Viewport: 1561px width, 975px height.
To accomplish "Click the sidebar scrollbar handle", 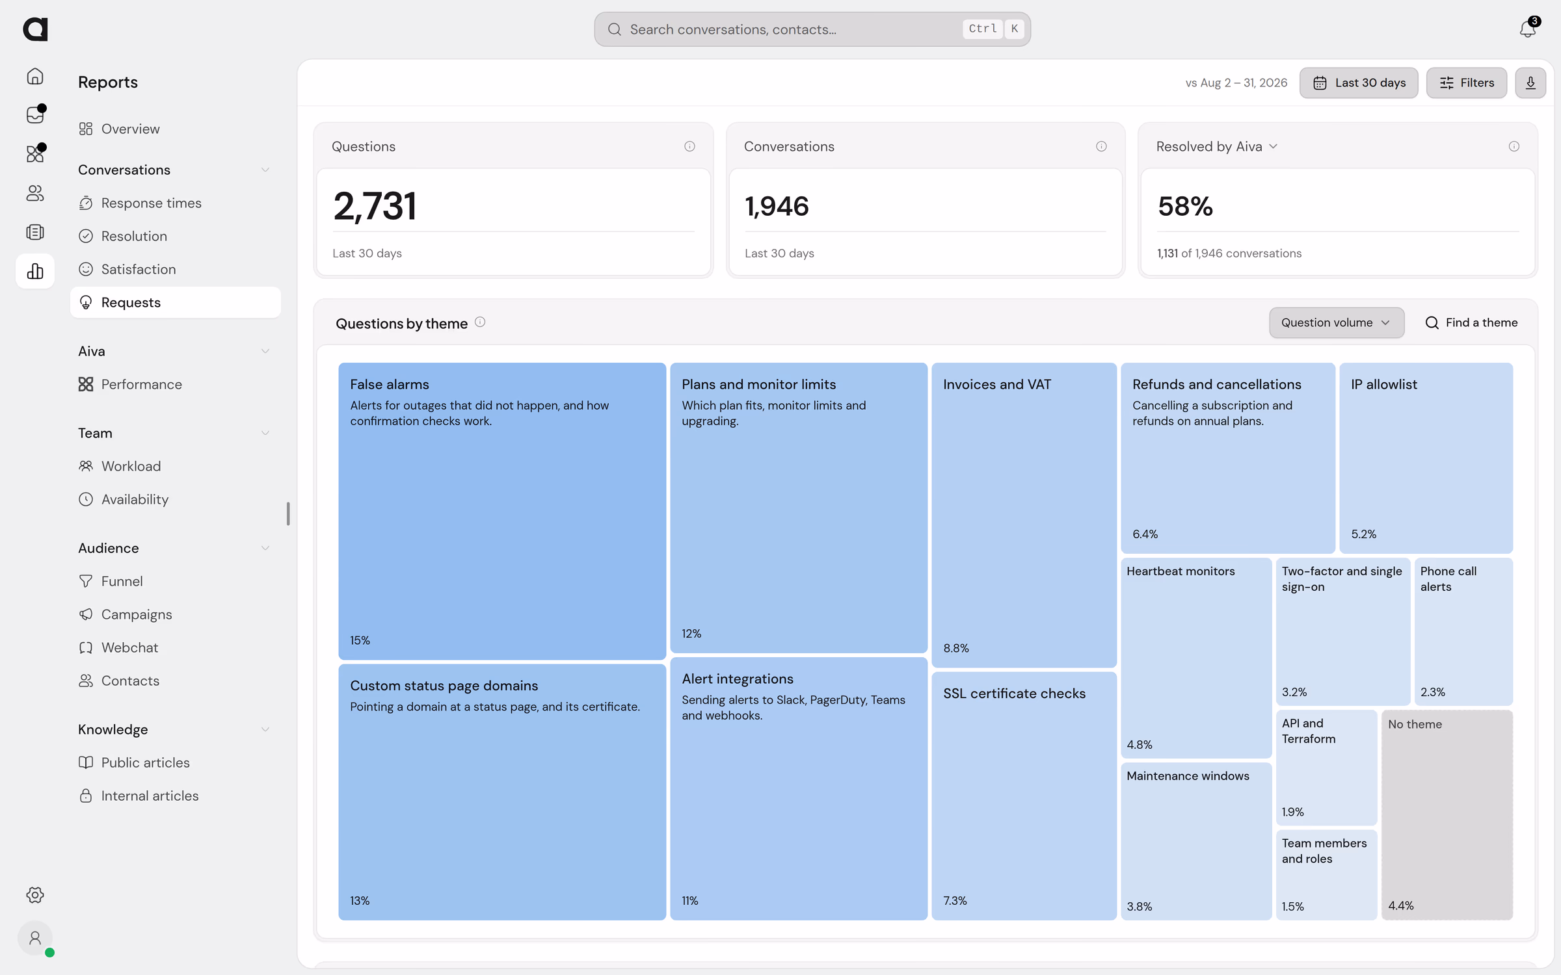I will pyautogui.click(x=288, y=513).
